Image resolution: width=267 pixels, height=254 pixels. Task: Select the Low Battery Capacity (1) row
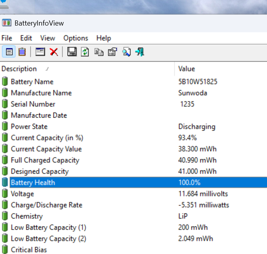(134, 227)
